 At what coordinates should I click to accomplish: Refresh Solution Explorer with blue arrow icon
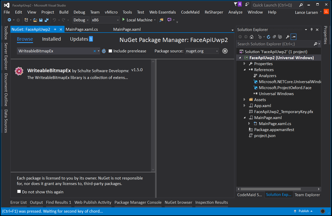(268, 37)
